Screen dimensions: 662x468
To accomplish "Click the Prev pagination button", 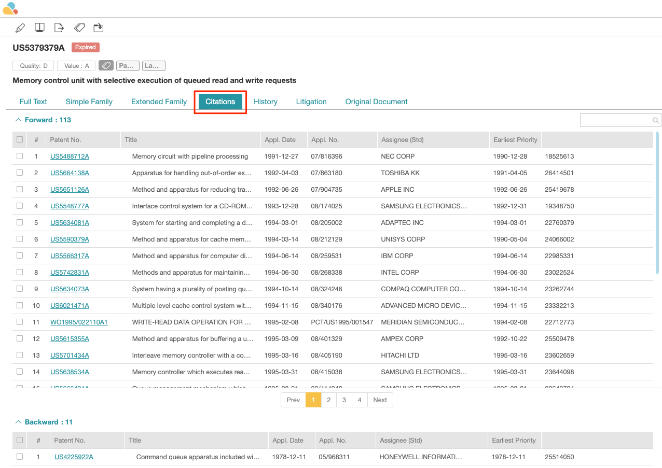I will click(x=293, y=400).
